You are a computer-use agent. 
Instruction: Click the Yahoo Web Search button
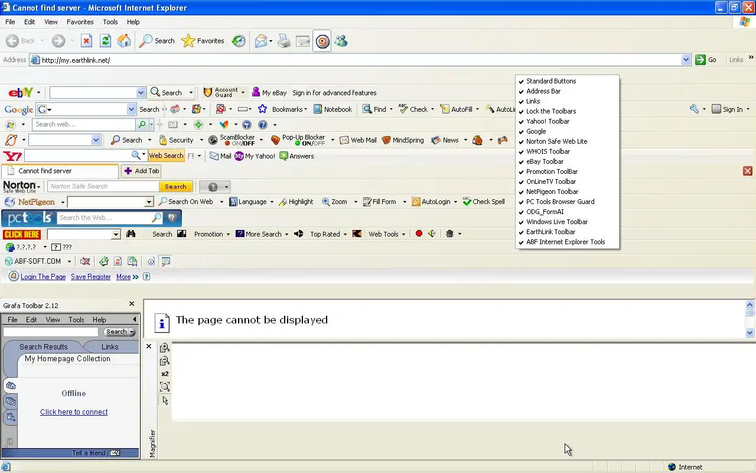[166, 155]
